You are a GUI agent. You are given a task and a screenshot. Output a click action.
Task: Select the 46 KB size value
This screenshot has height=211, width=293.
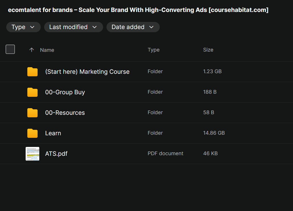210,154
